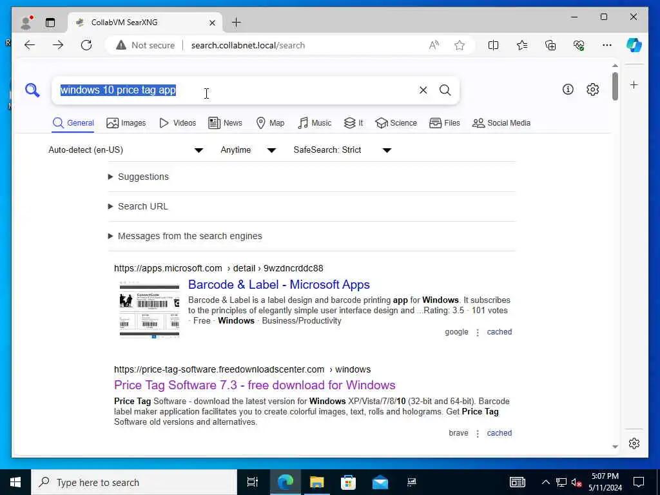Click the Barcode & Label result thumbnail
This screenshot has width=660, height=495.
(150, 310)
